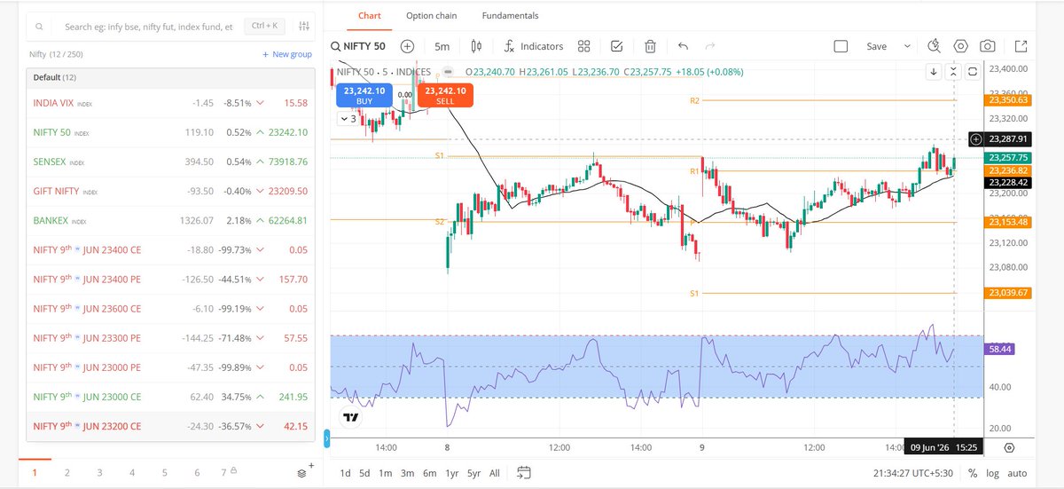Select NIFTY 9th JUN 23200 CE row
The image size is (1064, 489).
coord(169,426)
